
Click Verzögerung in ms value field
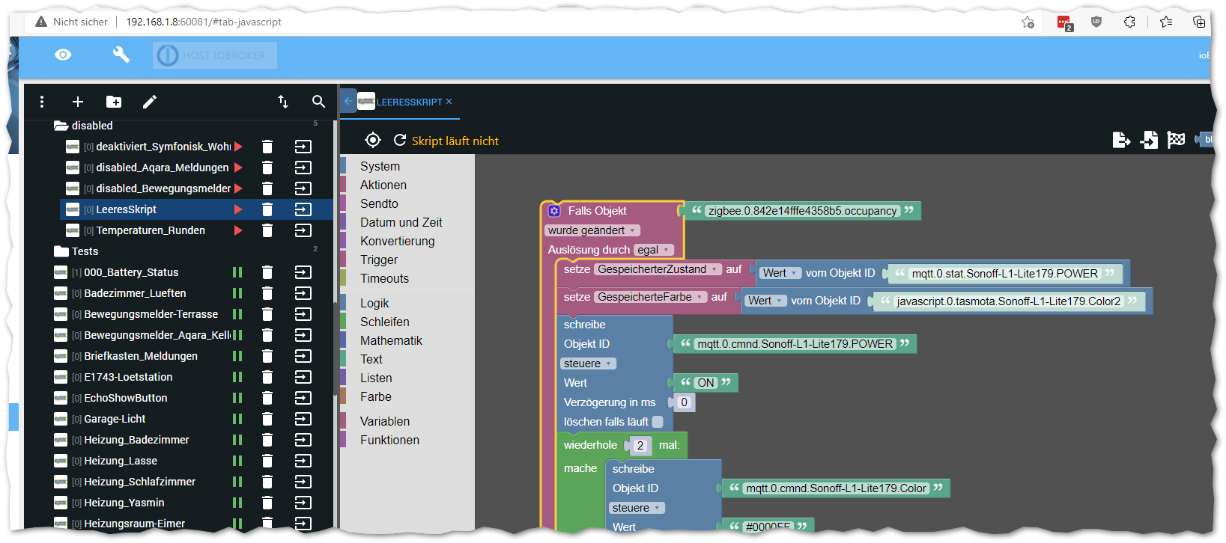point(684,402)
